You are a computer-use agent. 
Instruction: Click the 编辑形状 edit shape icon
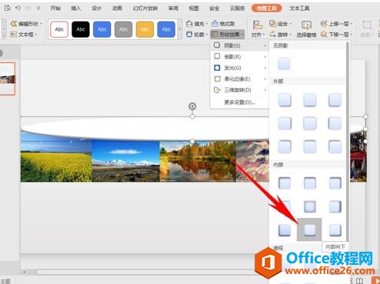pyautogui.click(x=13, y=24)
